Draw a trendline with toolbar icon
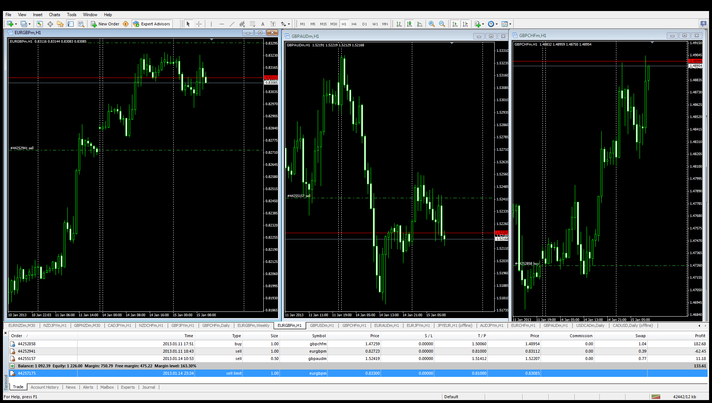Image resolution: width=712 pixels, height=403 pixels. tap(232, 24)
